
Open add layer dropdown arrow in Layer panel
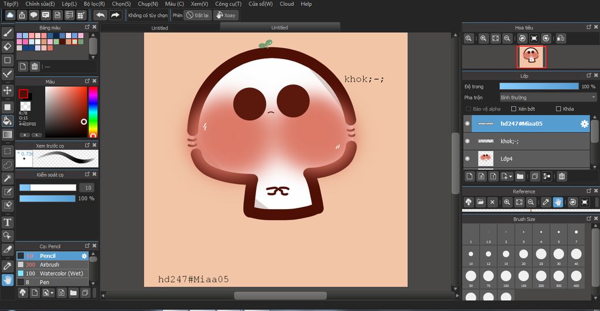(x=511, y=176)
